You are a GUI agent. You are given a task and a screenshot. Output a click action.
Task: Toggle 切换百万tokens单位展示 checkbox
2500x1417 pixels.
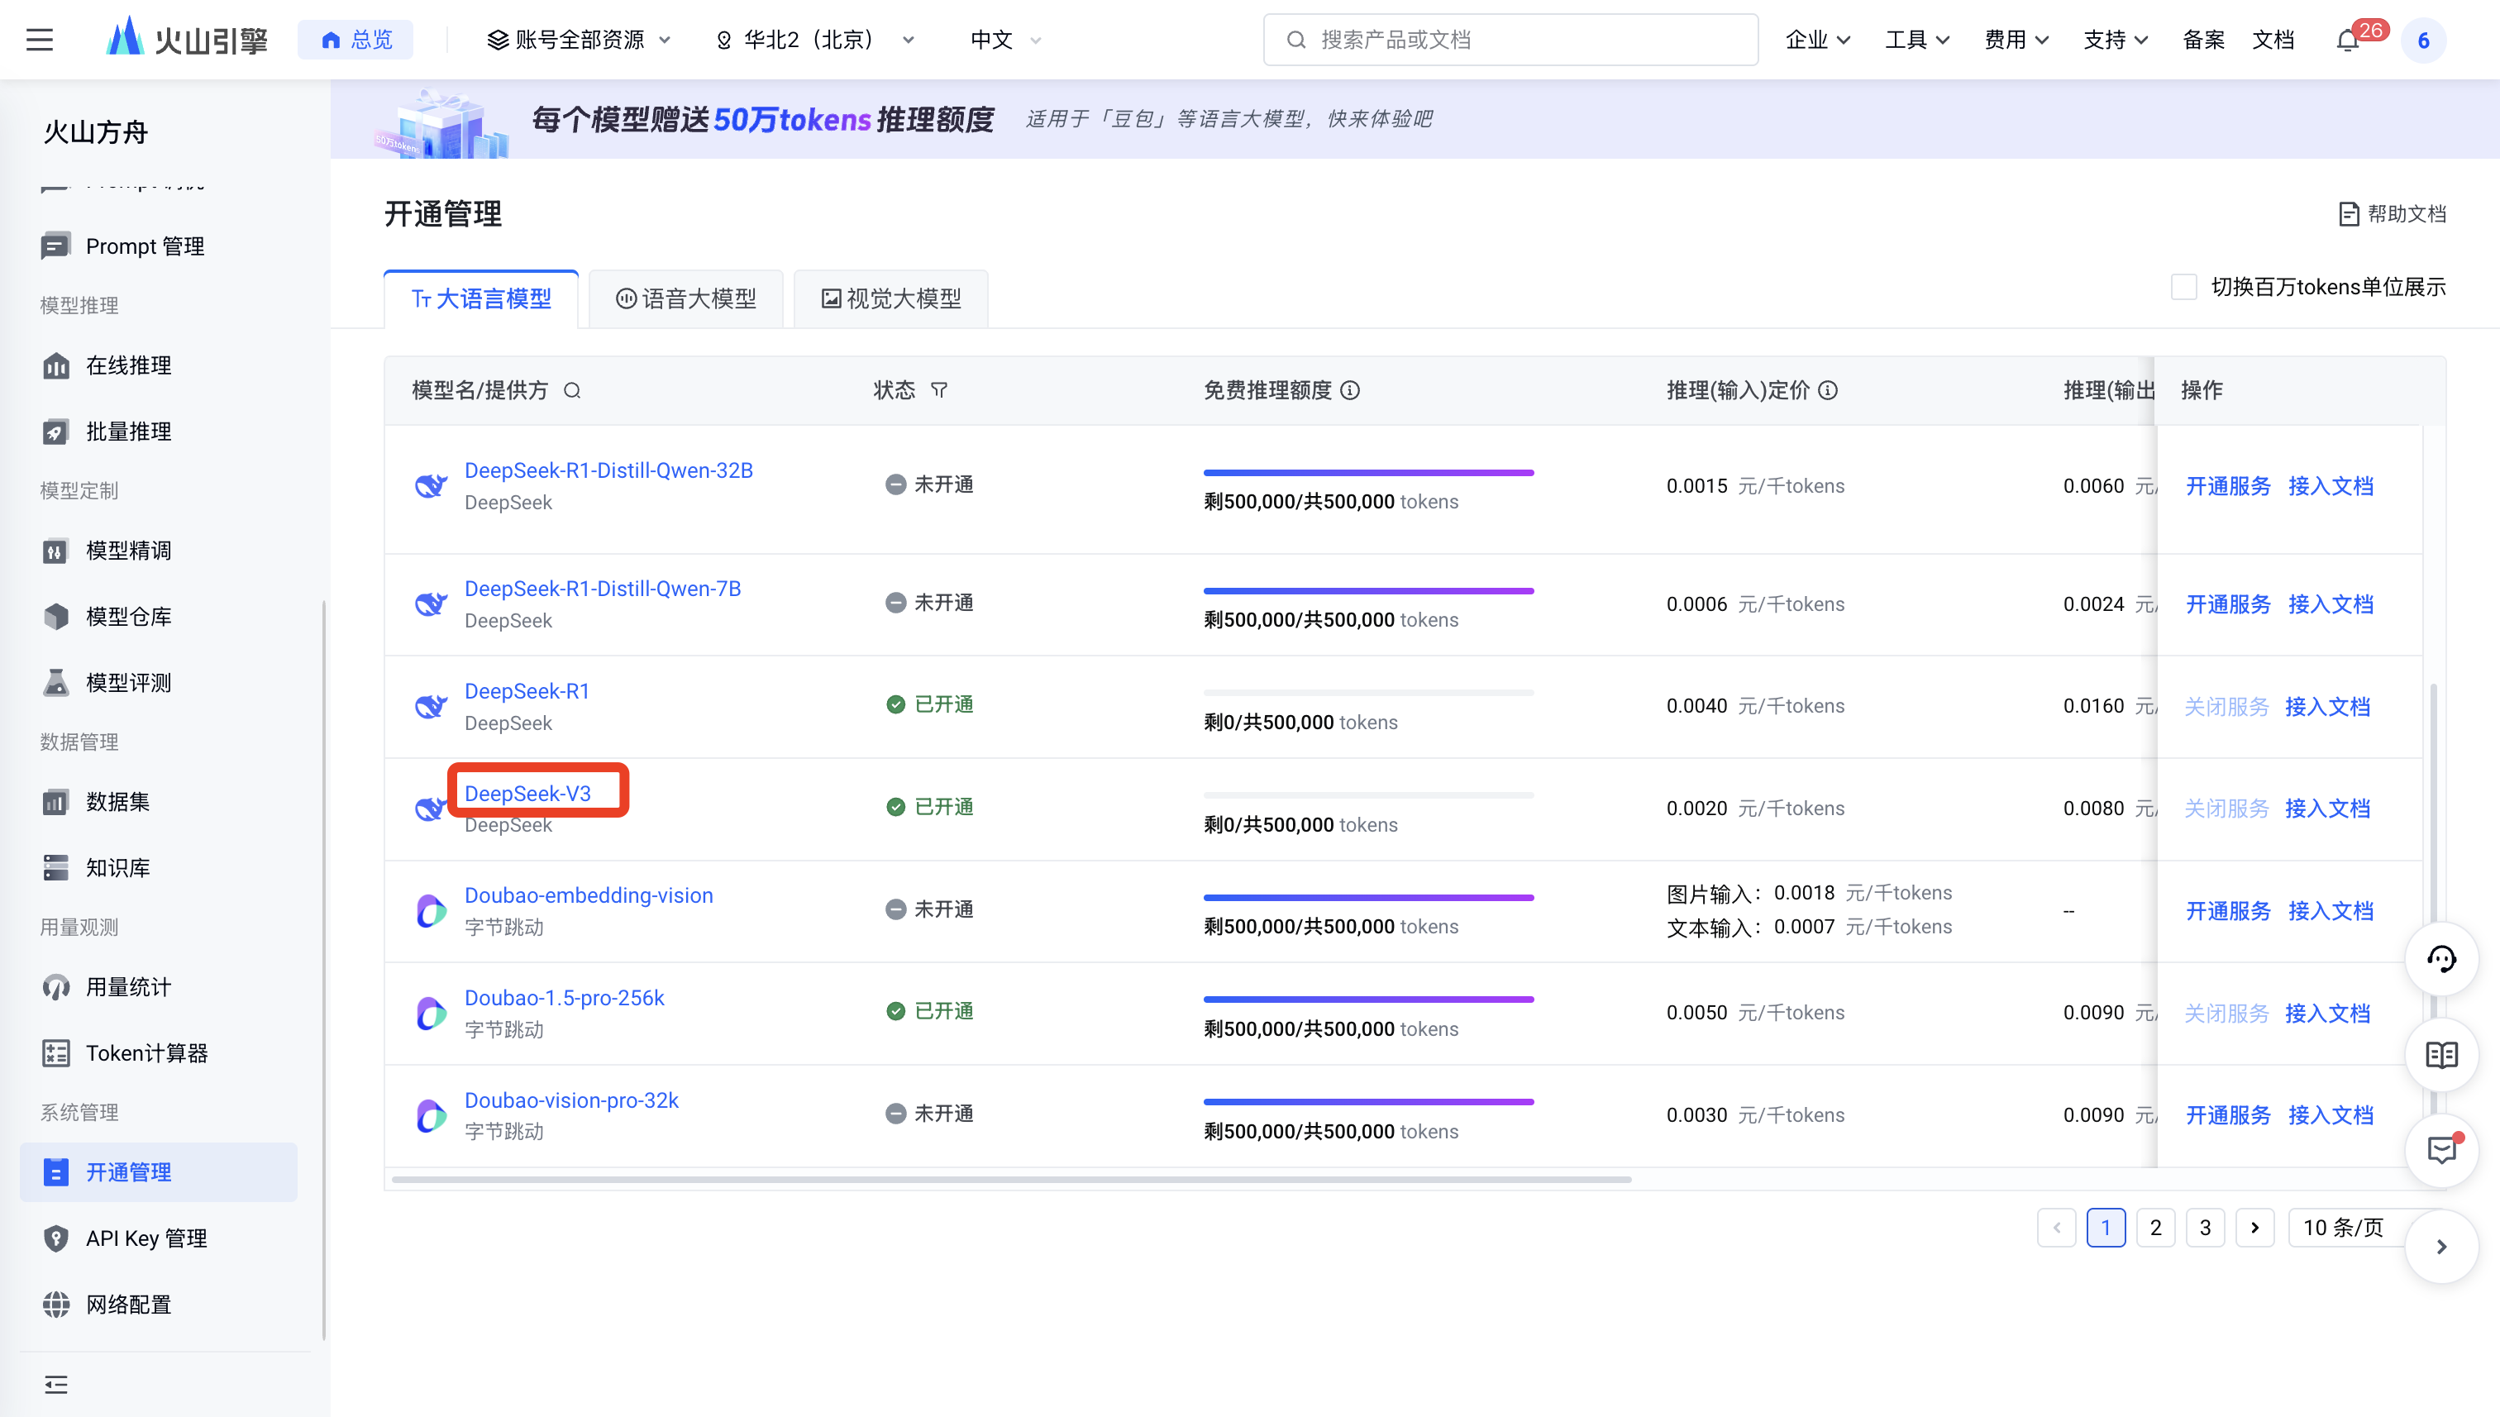(2183, 287)
